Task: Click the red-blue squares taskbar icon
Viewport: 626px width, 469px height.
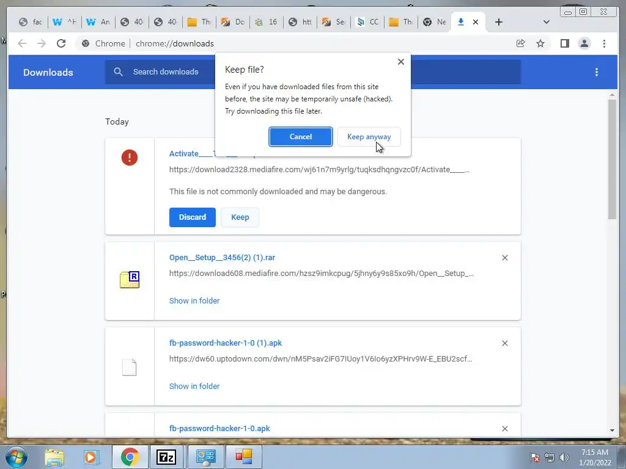Action: (243, 457)
